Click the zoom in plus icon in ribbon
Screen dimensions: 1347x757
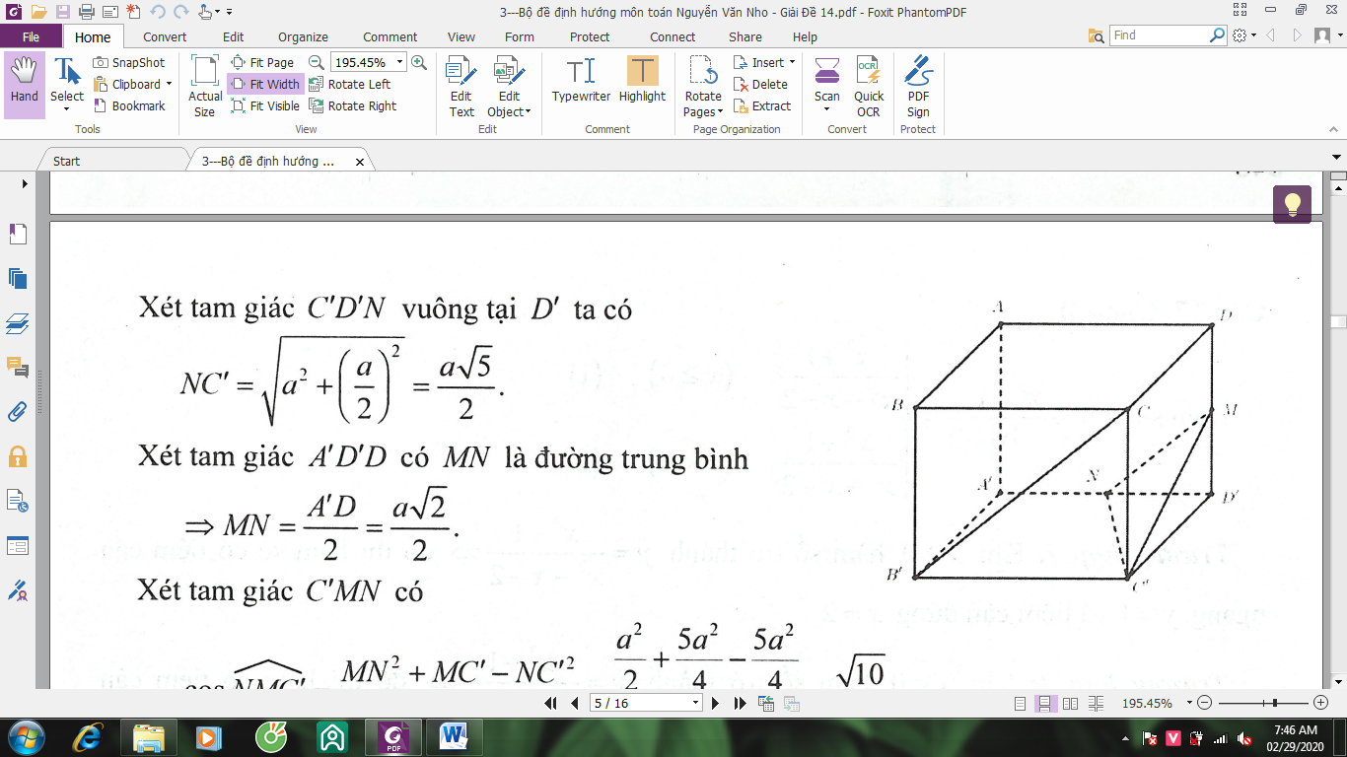(419, 62)
